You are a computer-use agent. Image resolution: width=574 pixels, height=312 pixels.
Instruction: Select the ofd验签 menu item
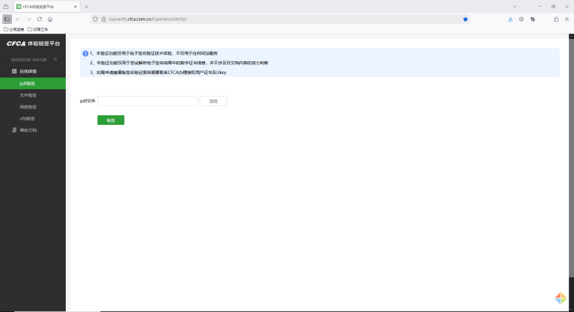tap(28, 118)
